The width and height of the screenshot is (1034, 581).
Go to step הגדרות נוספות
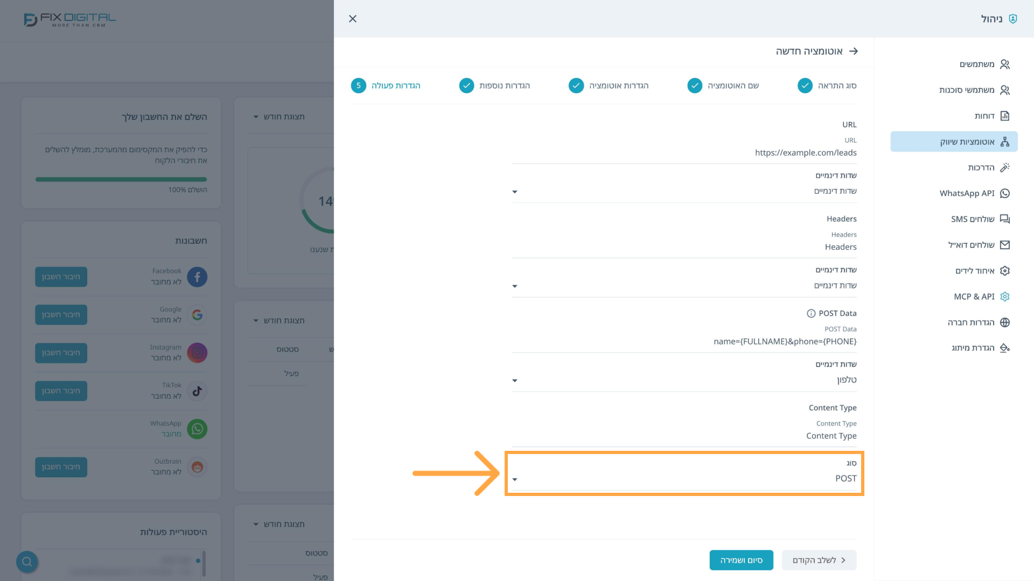click(x=494, y=86)
